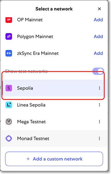Select the Linea Sepolia network entry
Screen dimensions: 111x174
54,105
